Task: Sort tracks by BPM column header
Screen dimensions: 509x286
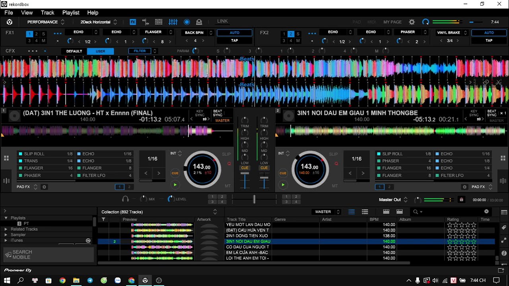Action: coord(374,219)
